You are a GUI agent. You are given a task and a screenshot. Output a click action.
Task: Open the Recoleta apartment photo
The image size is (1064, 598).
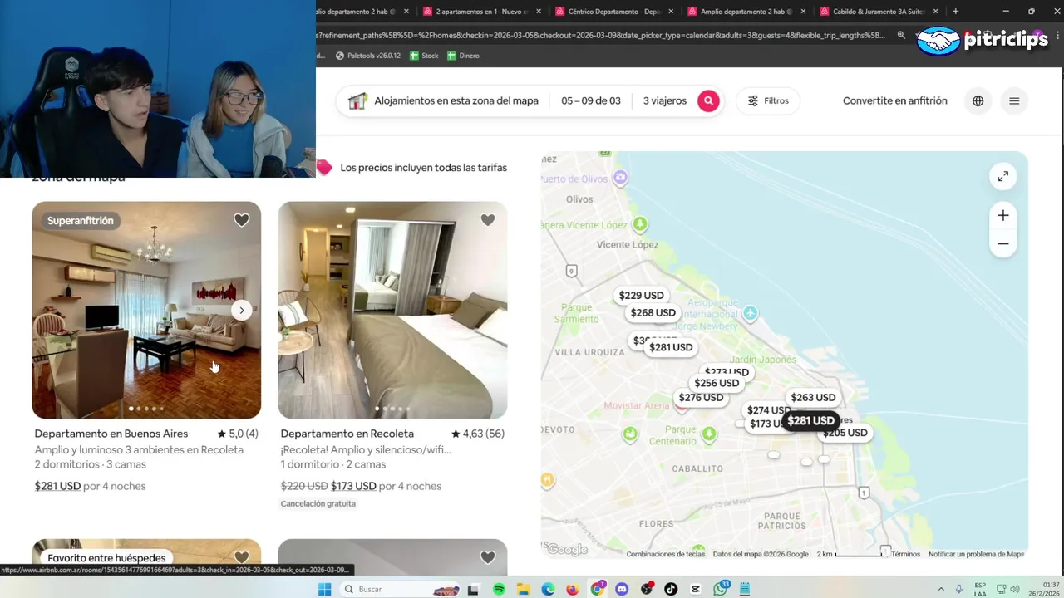click(x=392, y=310)
